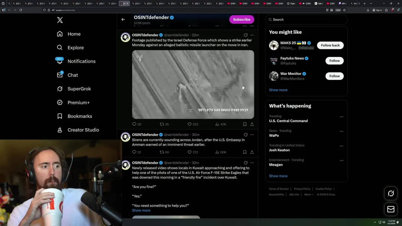Open options for Josh Keaton trend
This screenshot has width=402, height=226.
[341, 146]
